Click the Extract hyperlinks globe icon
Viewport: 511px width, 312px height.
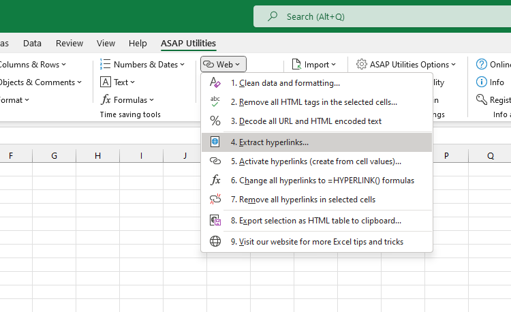coord(215,142)
